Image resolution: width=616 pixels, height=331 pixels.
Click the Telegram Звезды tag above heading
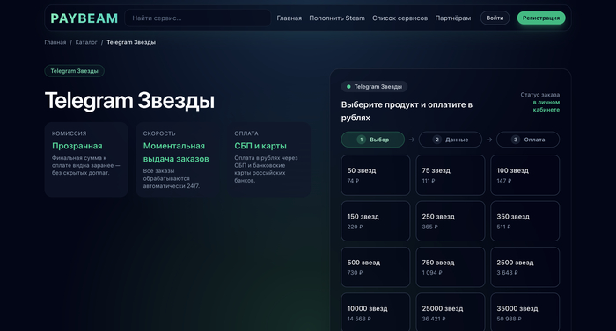[x=74, y=71]
